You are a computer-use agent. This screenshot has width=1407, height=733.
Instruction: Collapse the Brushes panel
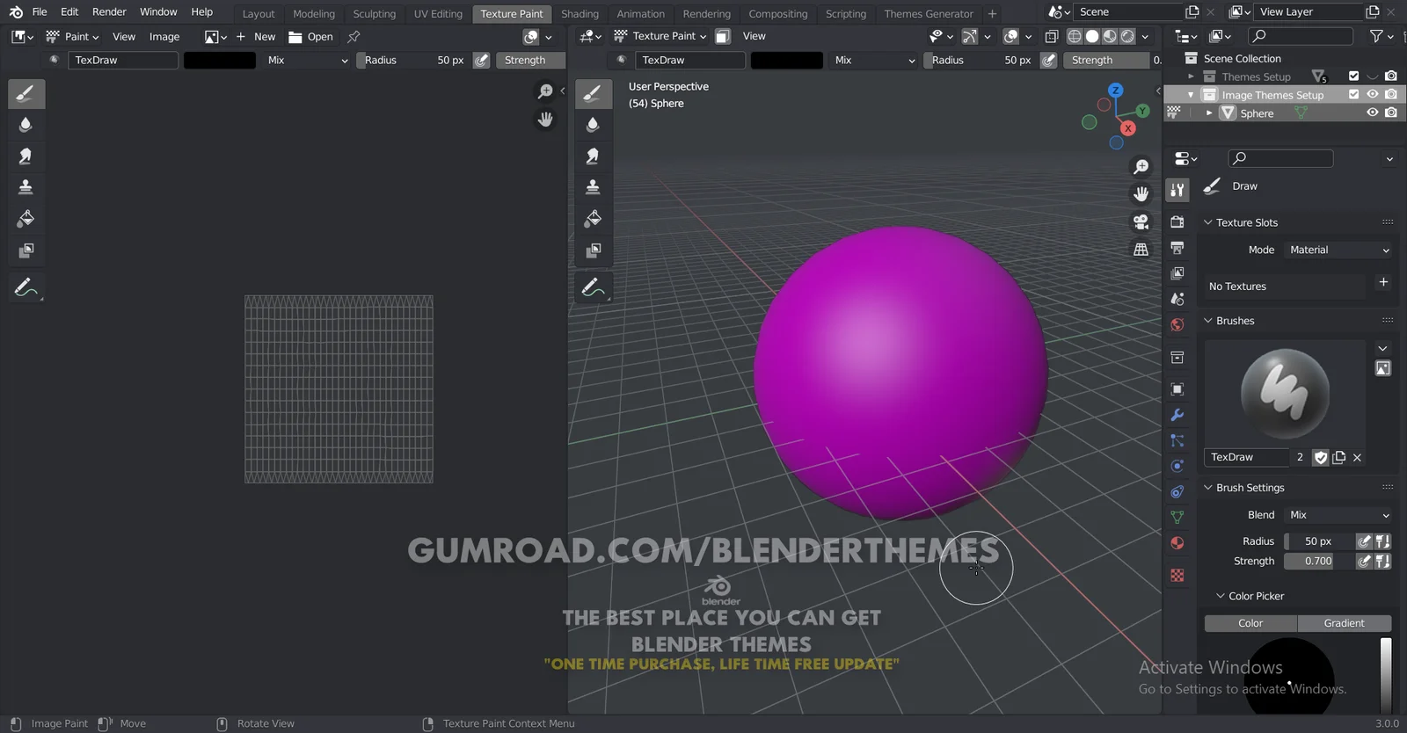[1207, 321]
